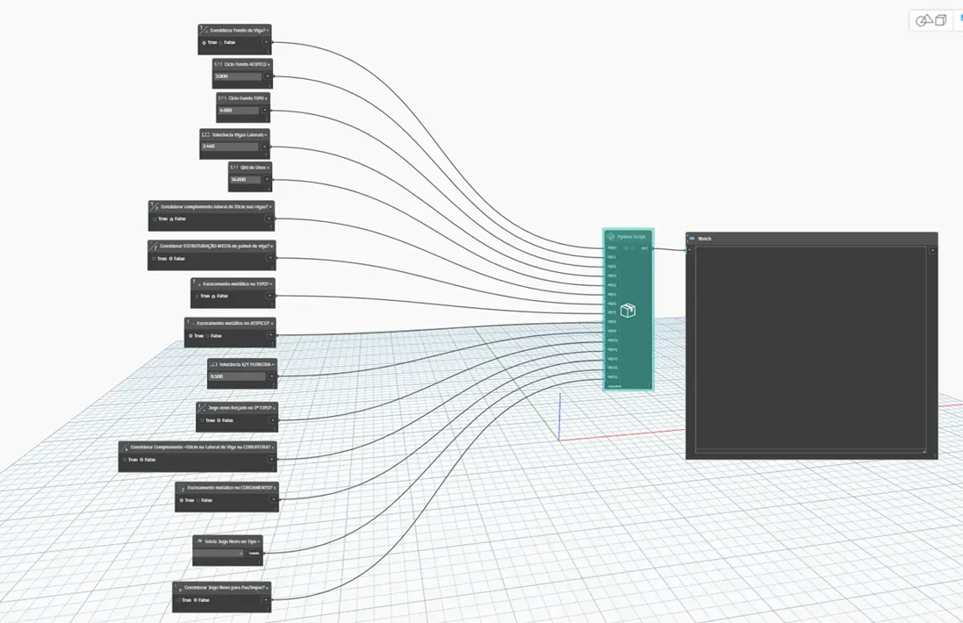Click output port of Jogo novo forçado node
This screenshot has height=623, width=963.
click(273, 421)
